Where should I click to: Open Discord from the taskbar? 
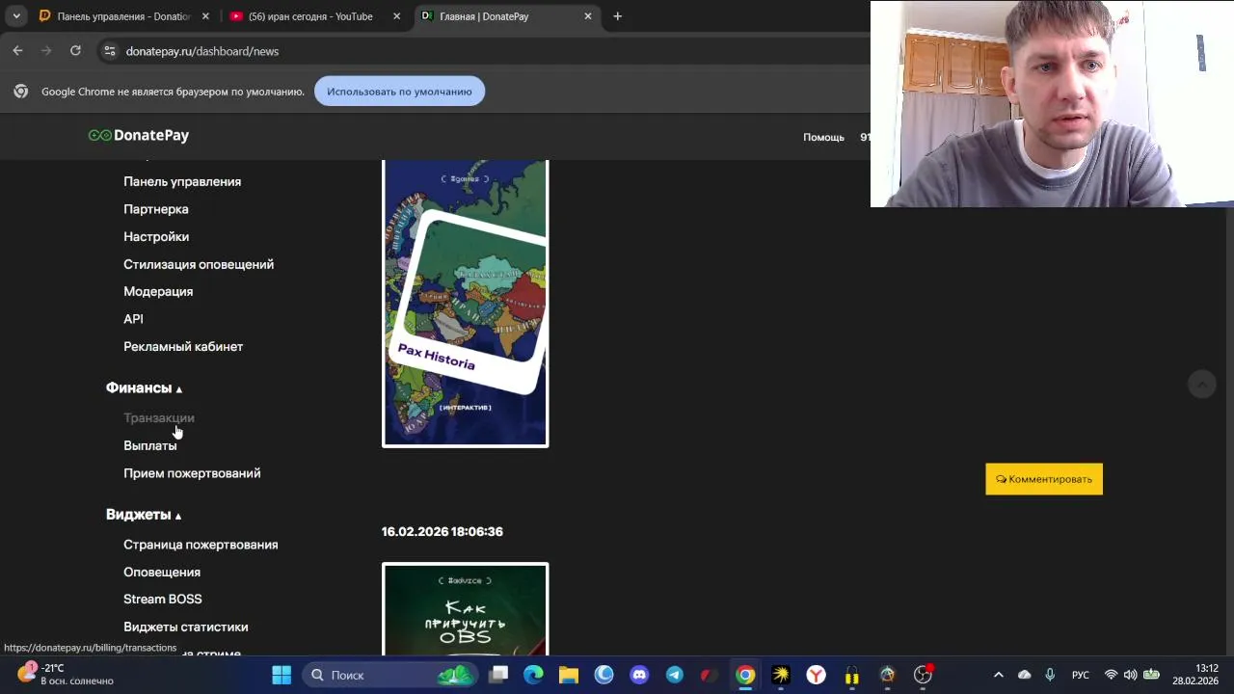coord(639,675)
